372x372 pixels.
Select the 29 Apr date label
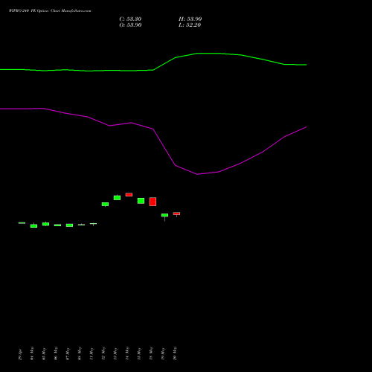pyautogui.click(x=20, y=354)
